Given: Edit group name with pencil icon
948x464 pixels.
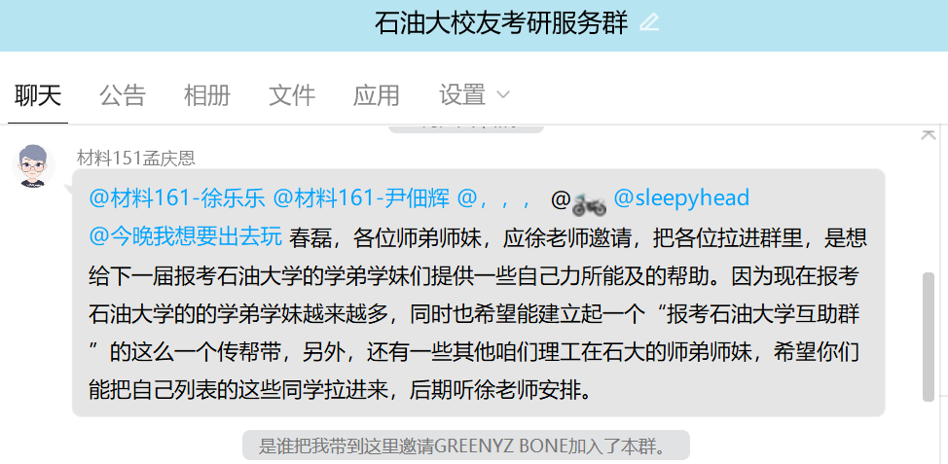Looking at the screenshot, I should tap(649, 23).
